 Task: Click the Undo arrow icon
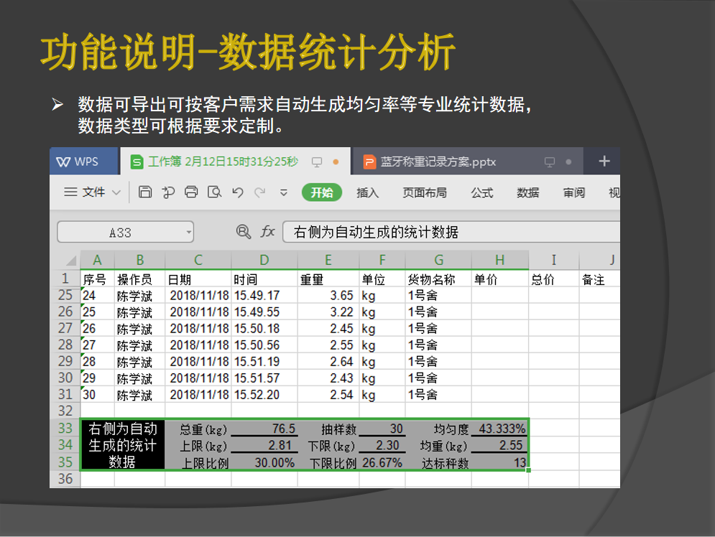(x=238, y=192)
